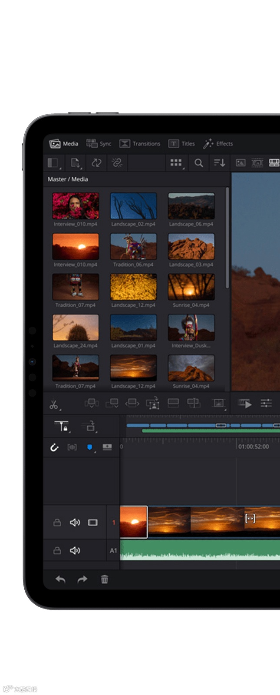280x695 pixels.
Task: Click the Sync Clips icon in toolbar
Action: [x=96, y=163]
